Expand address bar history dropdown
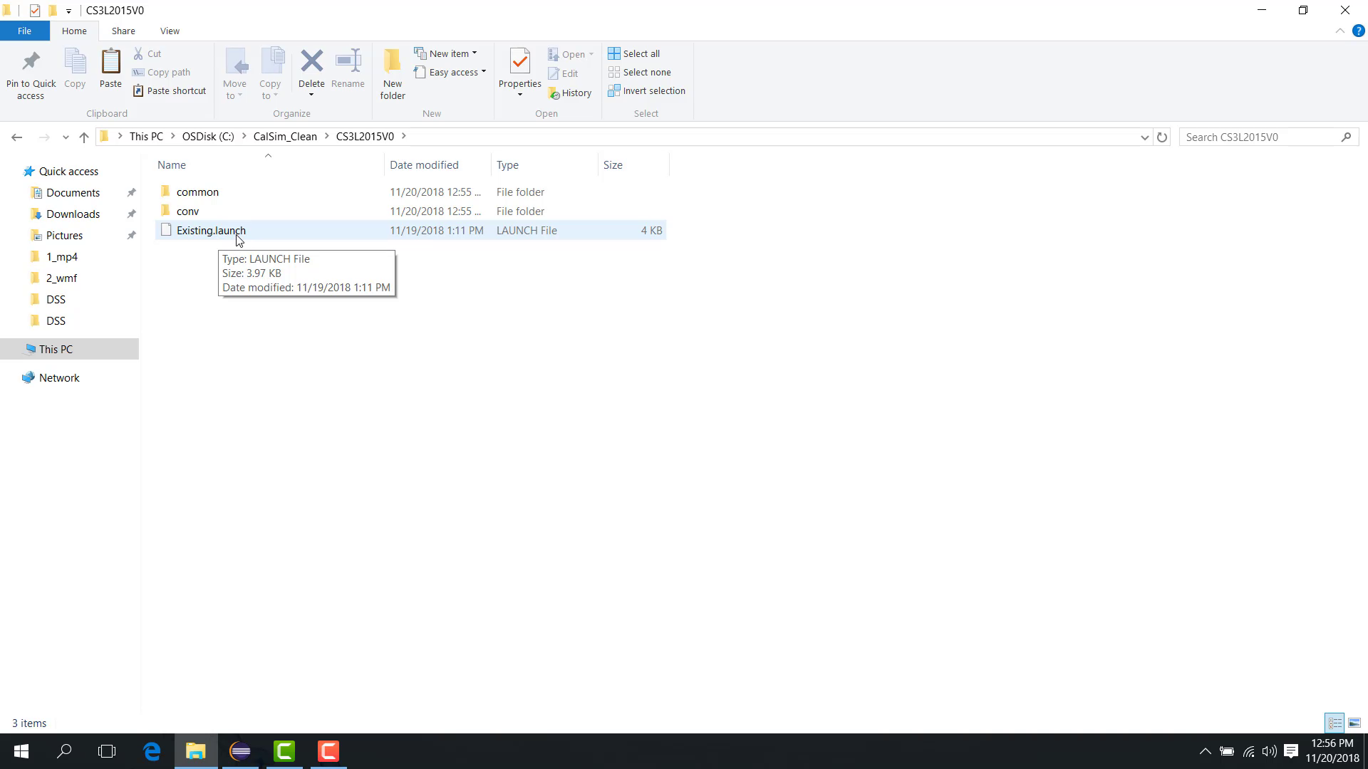 pyautogui.click(x=1144, y=137)
